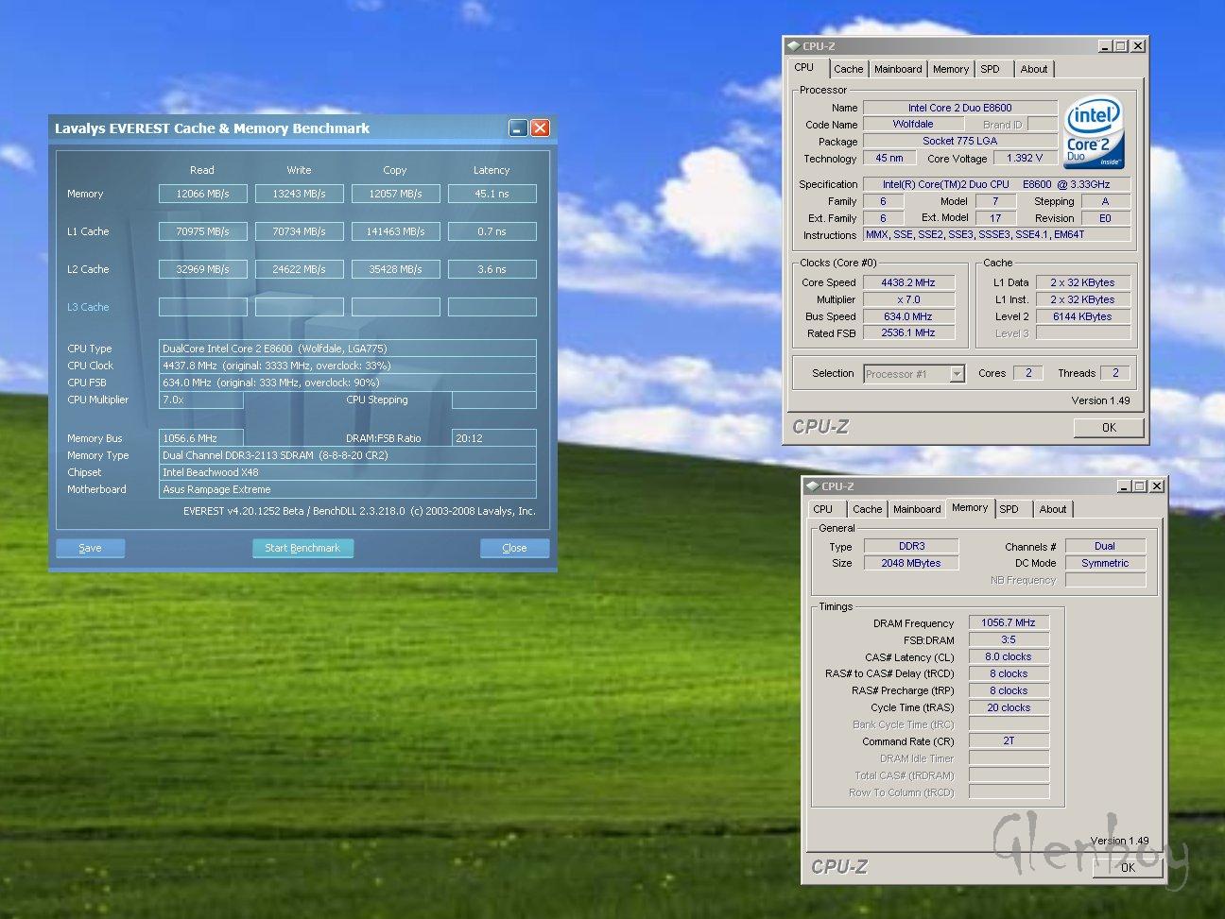Viewport: 1225px width, 919px height.
Task: Close EVEREST using the red X button
Action: [x=540, y=128]
